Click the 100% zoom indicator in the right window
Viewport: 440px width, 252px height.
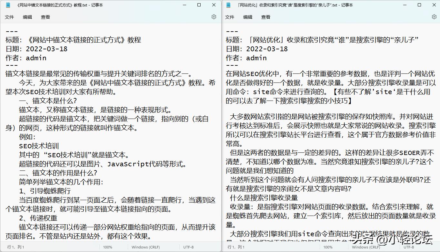[328, 247]
